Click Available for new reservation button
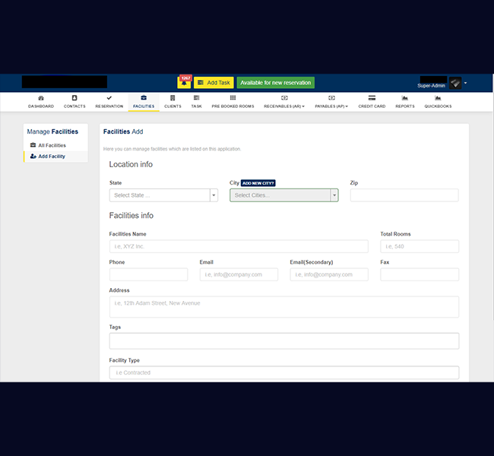The height and width of the screenshot is (456, 494). pos(275,83)
